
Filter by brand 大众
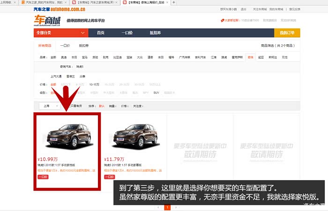pos(140,57)
